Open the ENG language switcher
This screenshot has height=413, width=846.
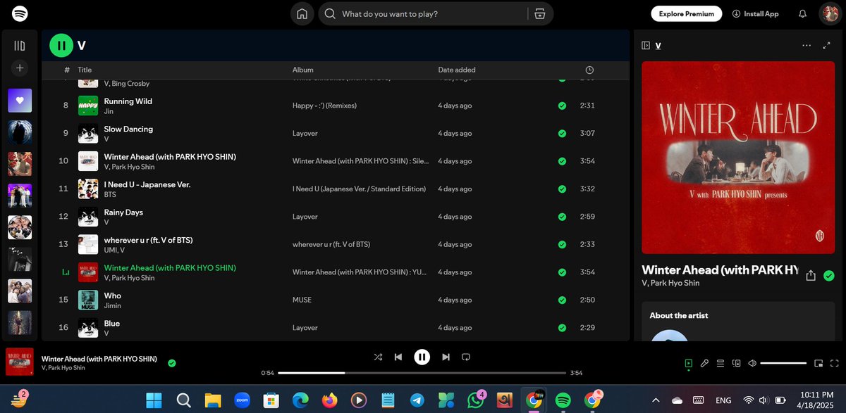[723, 400]
